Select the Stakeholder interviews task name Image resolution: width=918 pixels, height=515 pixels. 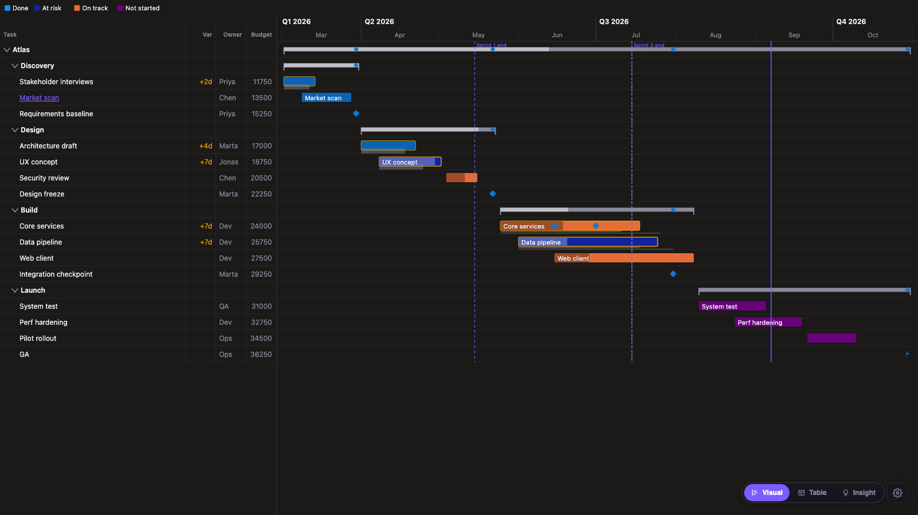tap(56, 82)
